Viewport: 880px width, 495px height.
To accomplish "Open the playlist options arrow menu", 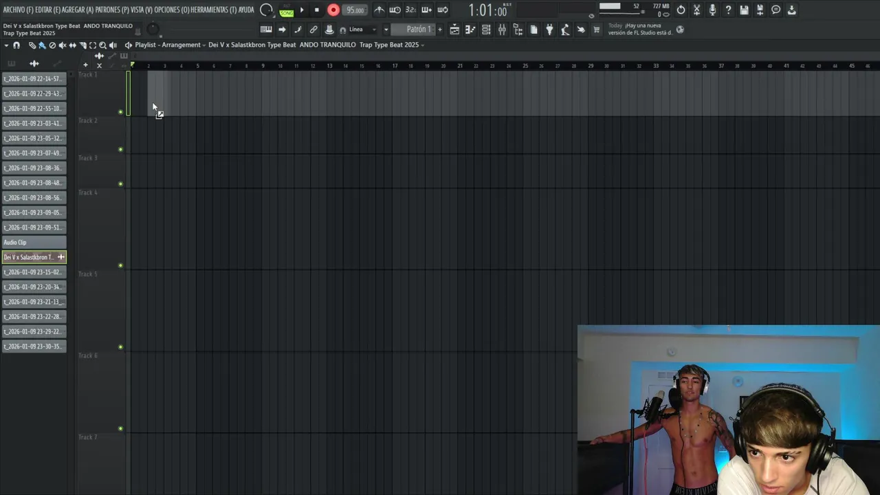I will [x=6, y=45].
